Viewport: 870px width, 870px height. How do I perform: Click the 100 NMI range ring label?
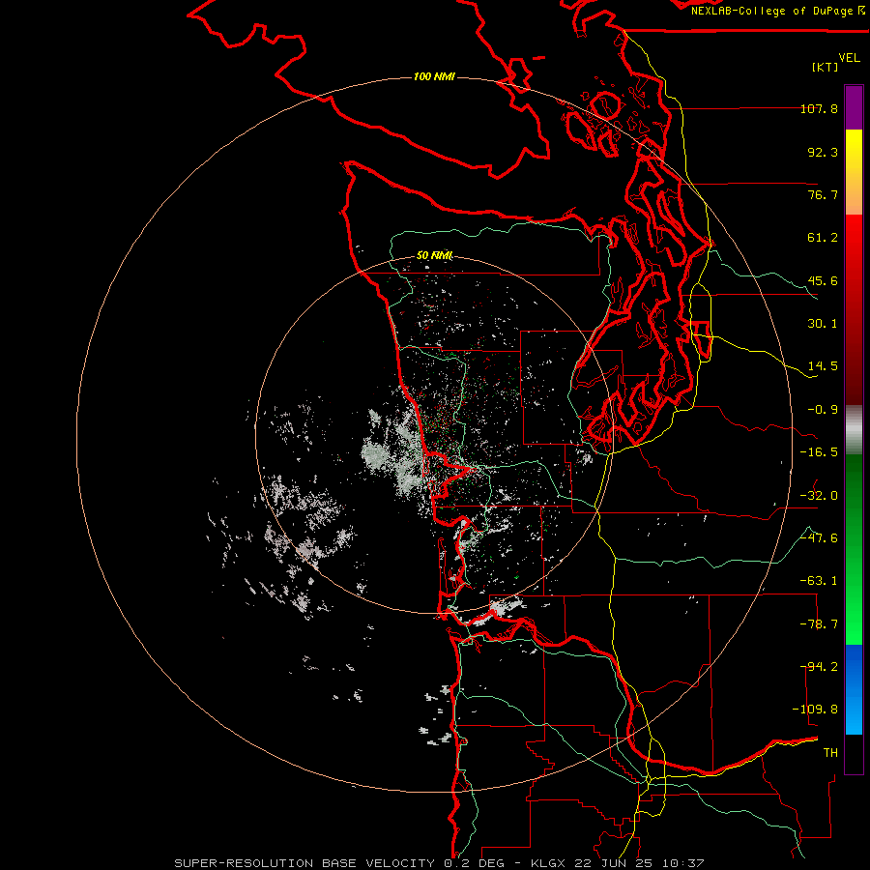pyautogui.click(x=434, y=76)
